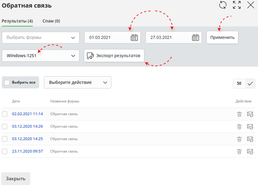Open calendar for the 27.03.2021 end date

tap(195, 38)
